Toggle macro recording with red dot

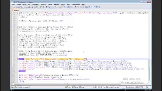click(75, 7)
